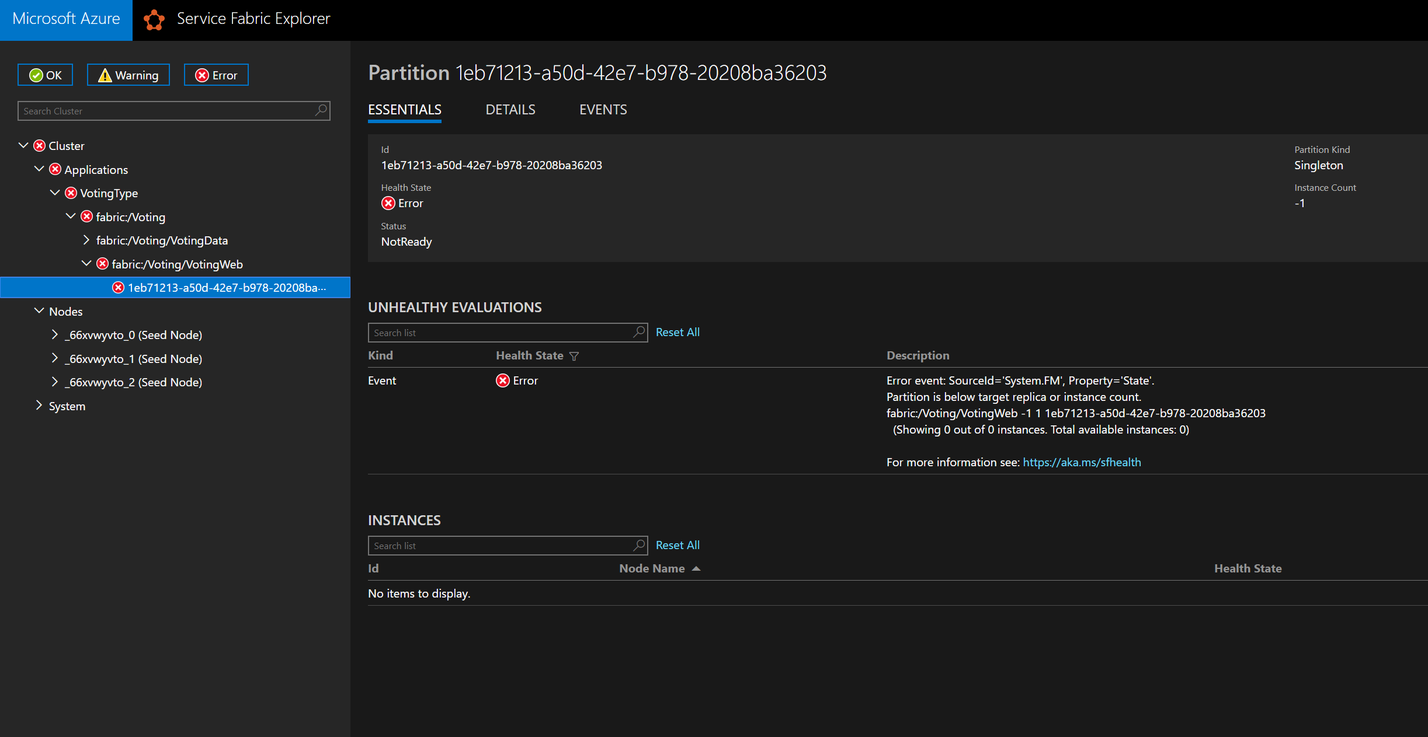Viewport: 1428px width, 737px height.
Task: Select fabric:/Voting/VotingData tree item
Action: pos(162,240)
